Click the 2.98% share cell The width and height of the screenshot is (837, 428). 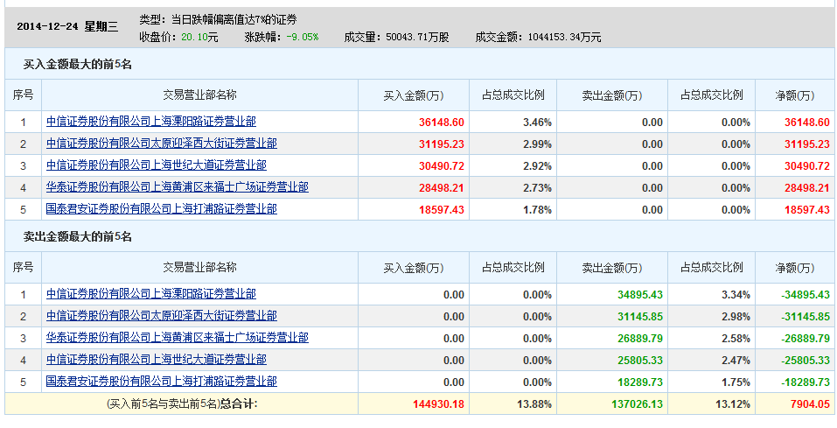[x=736, y=317]
